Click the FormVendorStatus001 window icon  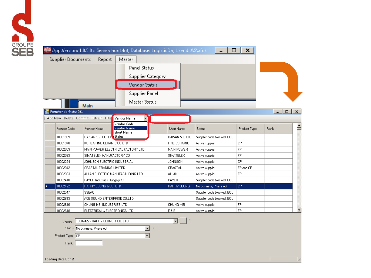point(47,111)
